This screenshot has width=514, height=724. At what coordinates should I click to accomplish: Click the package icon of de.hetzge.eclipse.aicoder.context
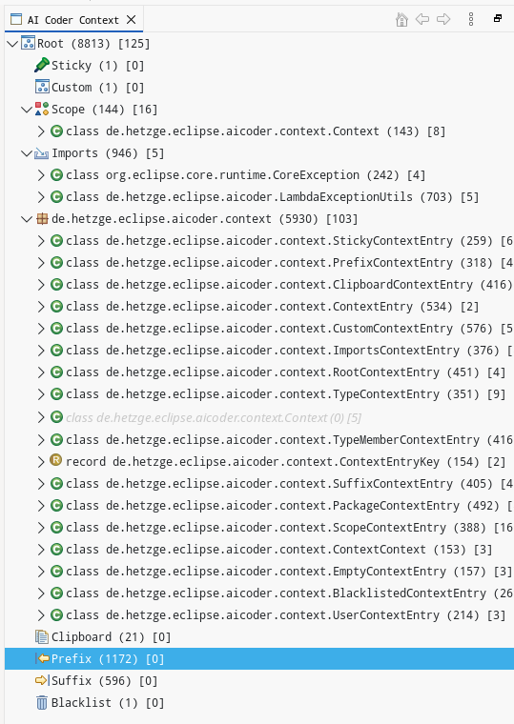coord(42,218)
